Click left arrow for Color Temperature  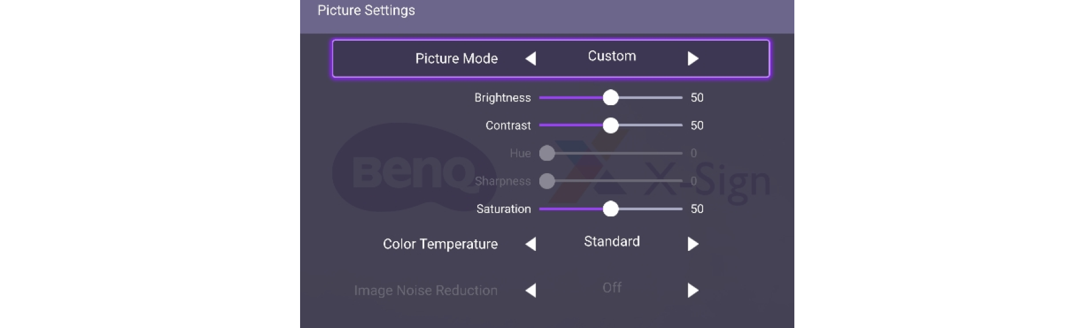coord(531,244)
